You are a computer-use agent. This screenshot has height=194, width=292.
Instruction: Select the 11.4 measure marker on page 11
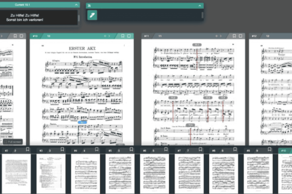[223, 97]
